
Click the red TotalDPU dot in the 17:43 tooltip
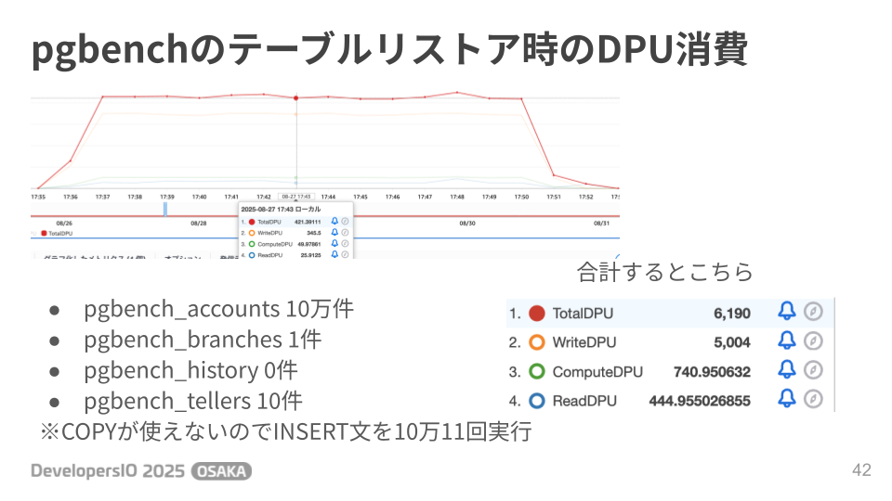[252, 222]
